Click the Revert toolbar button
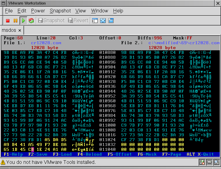Screen dimensions: 221x169 (78, 21)
